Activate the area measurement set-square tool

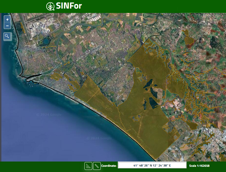[88, 166]
